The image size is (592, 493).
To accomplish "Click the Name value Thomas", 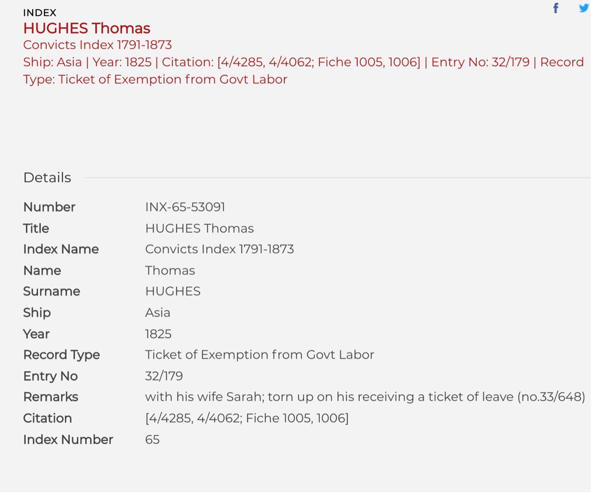I will 170,271.
